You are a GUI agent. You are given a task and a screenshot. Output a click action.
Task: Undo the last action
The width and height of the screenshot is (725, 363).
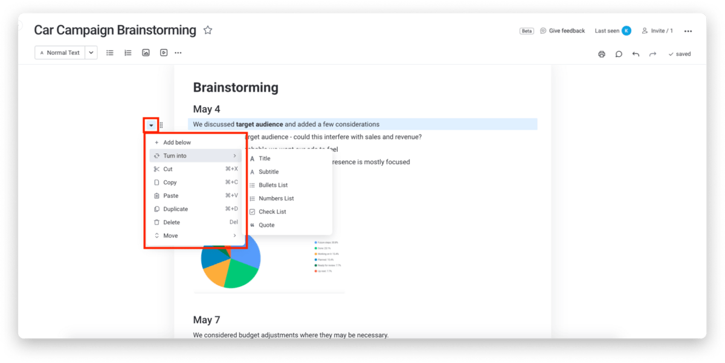coord(636,54)
